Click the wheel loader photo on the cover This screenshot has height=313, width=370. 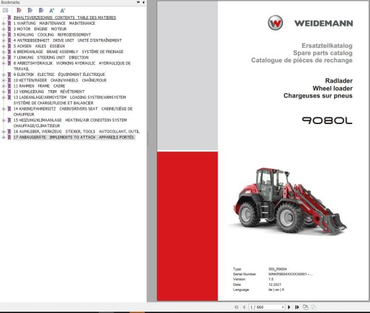[x=290, y=201]
